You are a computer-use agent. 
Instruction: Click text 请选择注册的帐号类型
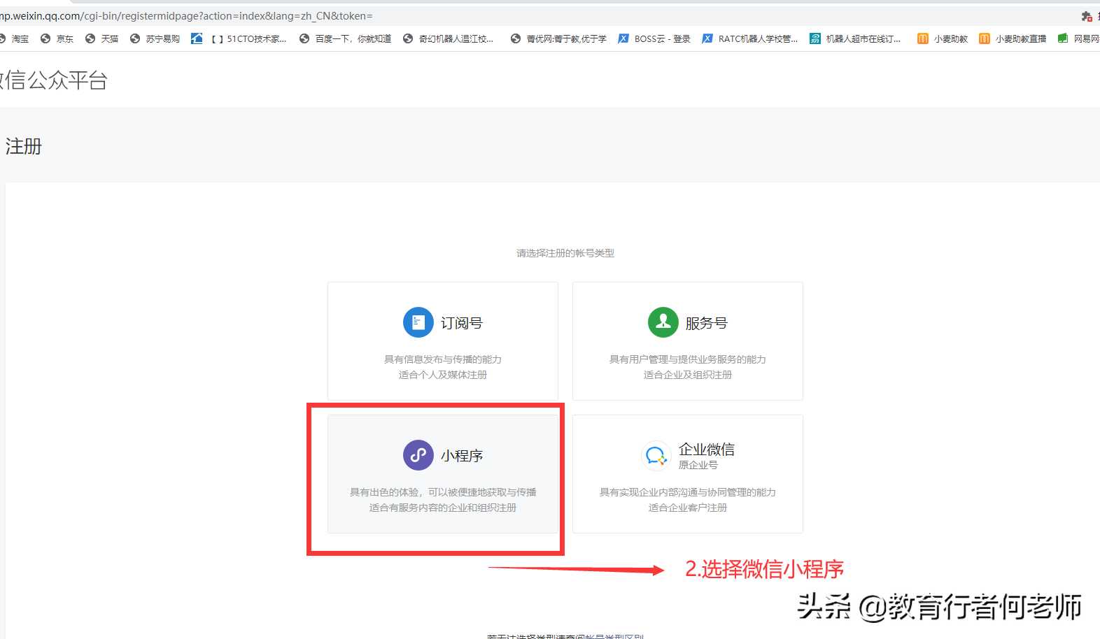(x=565, y=253)
